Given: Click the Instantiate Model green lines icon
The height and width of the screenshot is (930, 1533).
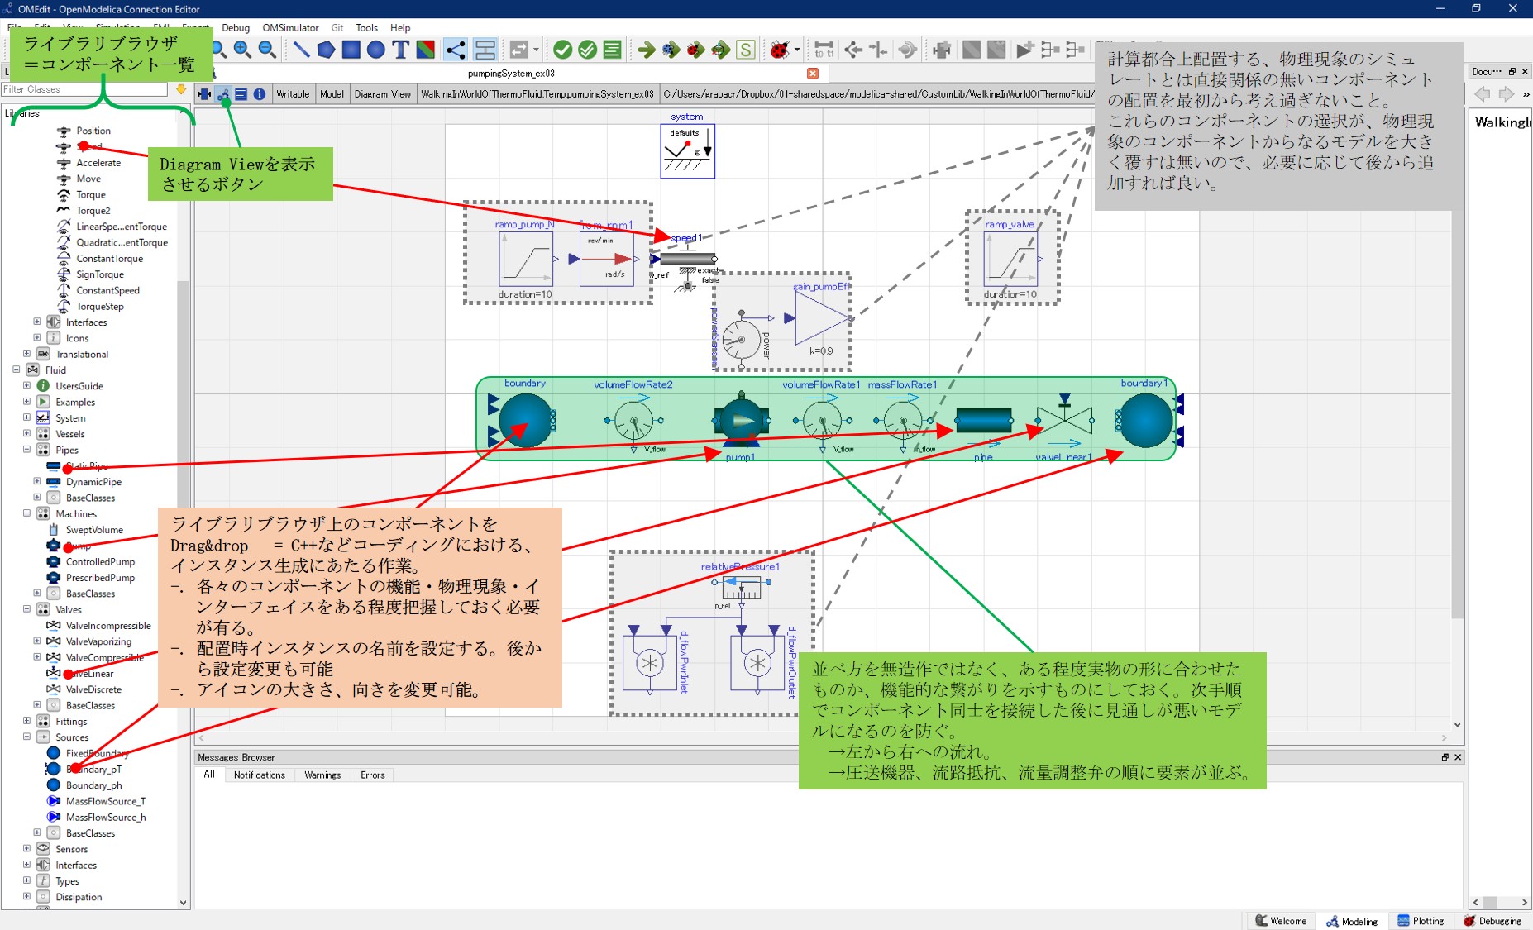Looking at the screenshot, I should tap(613, 50).
